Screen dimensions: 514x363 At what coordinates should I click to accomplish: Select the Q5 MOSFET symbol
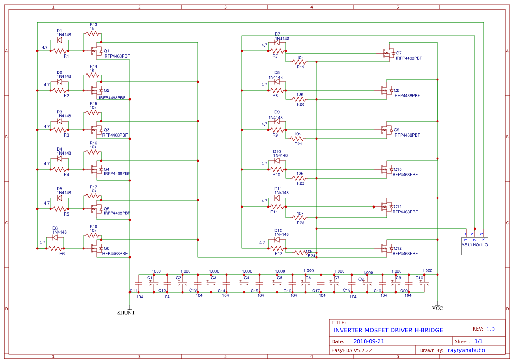coord(97,209)
